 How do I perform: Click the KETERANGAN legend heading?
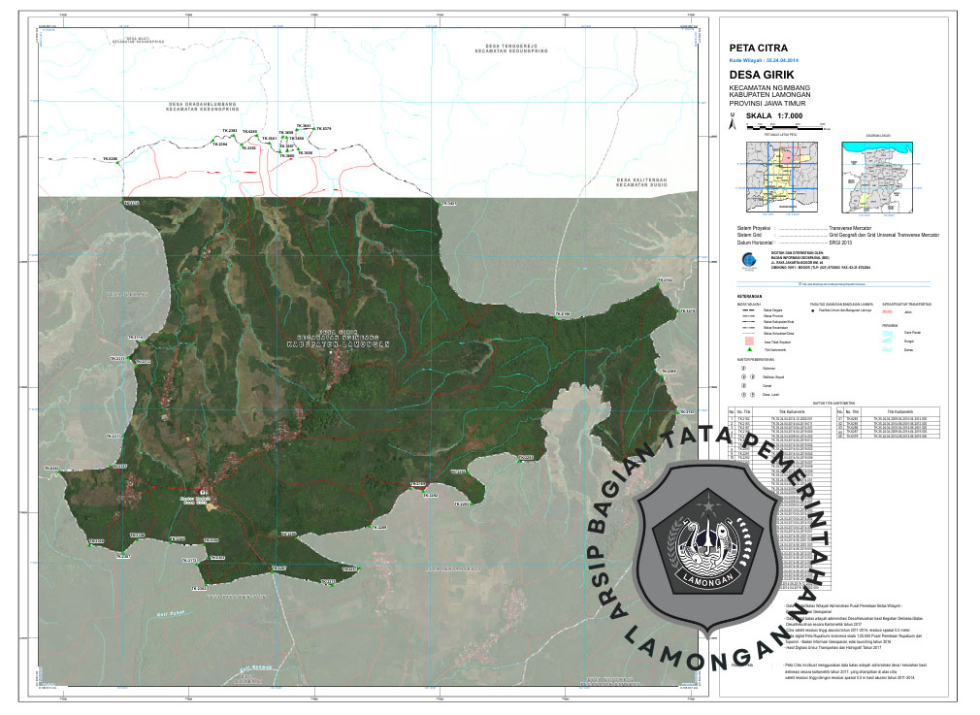(x=748, y=296)
